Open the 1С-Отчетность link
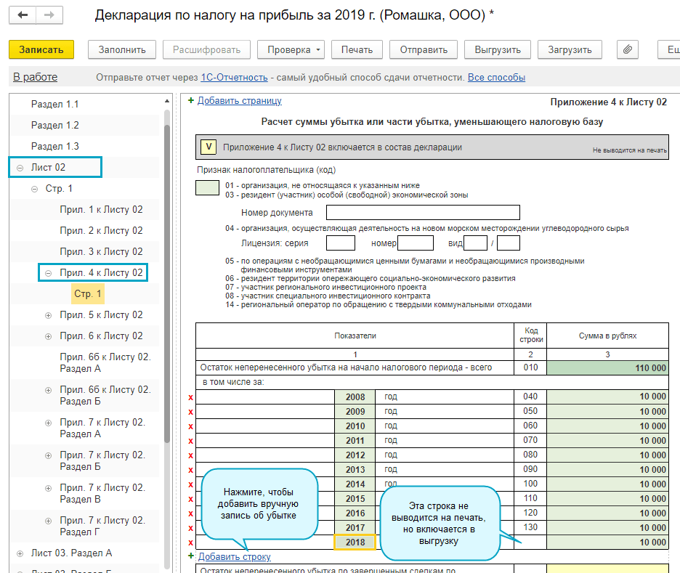The image size is (680, 573). pyautogui.click(x=235, y=78)
